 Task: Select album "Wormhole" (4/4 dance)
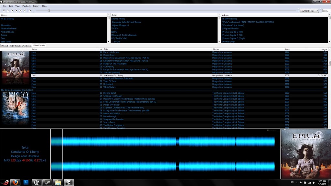tap(233, 25)
